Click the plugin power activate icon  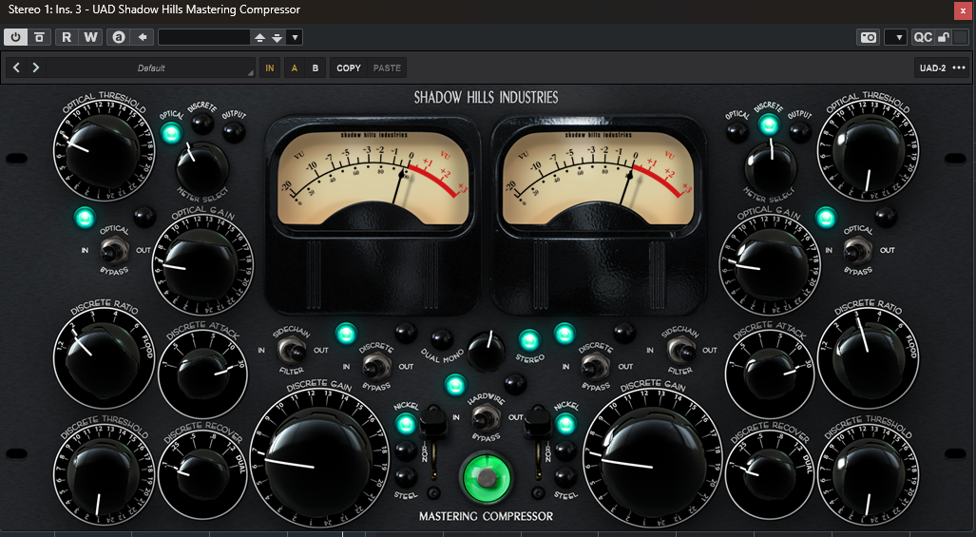coord(16,37)
